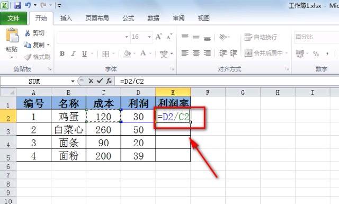Open the Font (字体) dialog launcher
The height and width of the screenshot is (204, 339).
[x=172, y=69]
